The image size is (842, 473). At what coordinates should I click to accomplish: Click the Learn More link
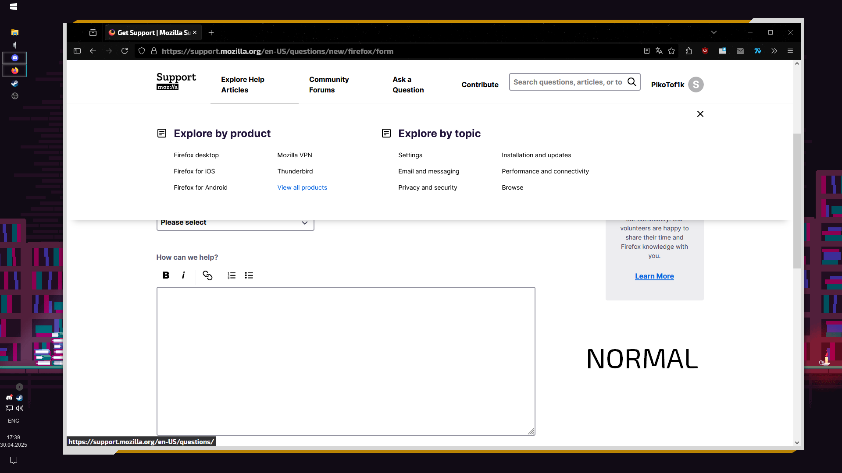654,276
